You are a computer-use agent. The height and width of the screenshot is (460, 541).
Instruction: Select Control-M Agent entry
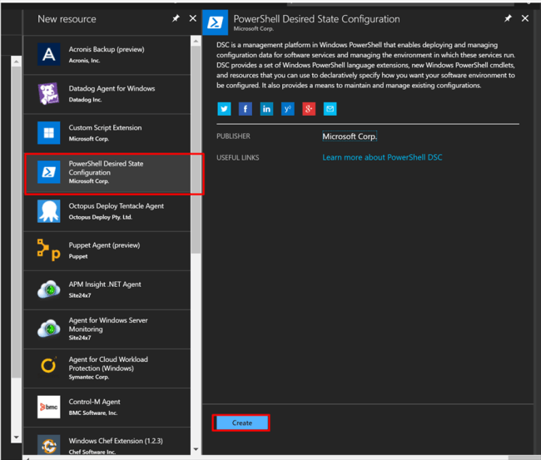pos(107,407)
